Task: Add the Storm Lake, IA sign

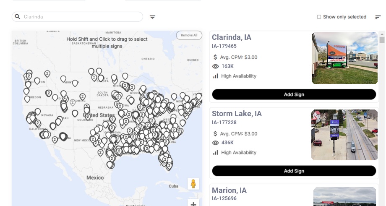Action: pyautogui.click(x=294, y=171)
